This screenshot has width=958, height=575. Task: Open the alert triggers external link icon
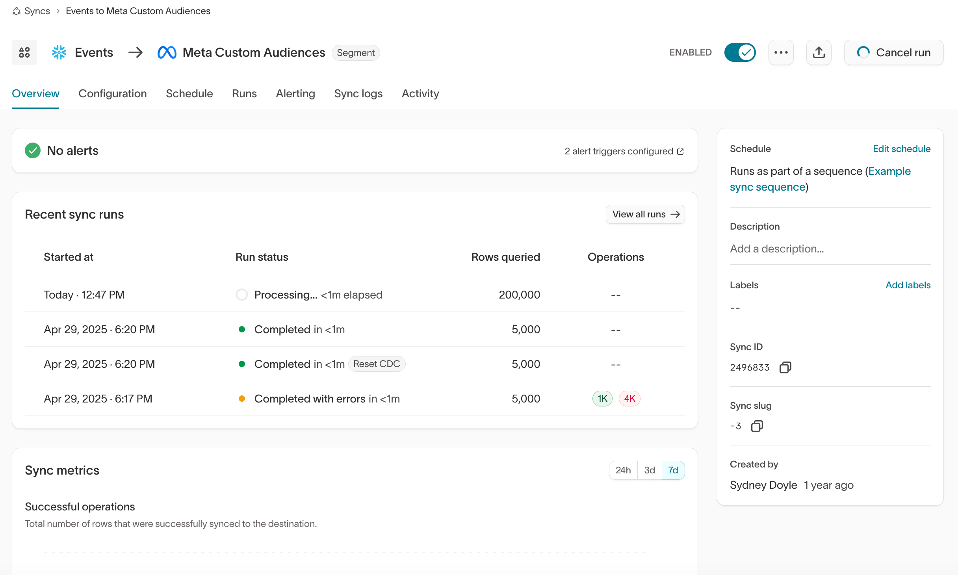pyautogui.click(x=680, y=152)
